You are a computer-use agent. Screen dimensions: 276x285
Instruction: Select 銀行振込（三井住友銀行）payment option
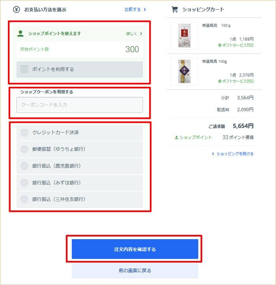pos(80,199)
